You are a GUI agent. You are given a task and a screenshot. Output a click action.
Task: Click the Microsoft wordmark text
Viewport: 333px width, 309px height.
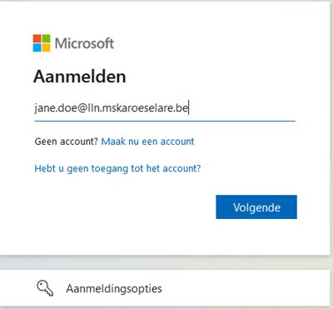(84, 43)
